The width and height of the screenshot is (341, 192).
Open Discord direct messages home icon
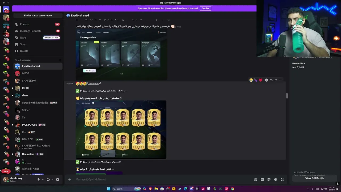tap(6, 9)
